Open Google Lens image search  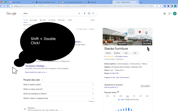pyautogui.click(x=89, y=13)
